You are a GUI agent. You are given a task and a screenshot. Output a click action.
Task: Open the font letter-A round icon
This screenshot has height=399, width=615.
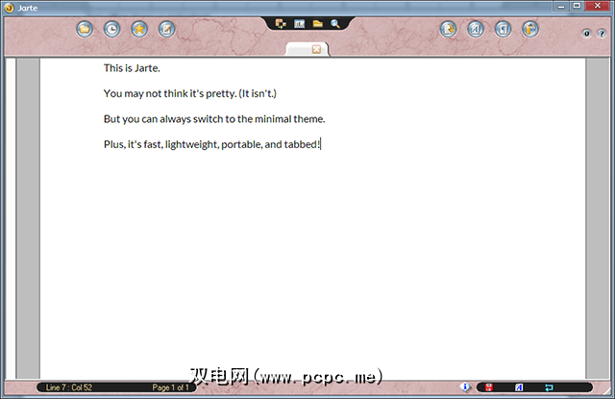[476, 29]
